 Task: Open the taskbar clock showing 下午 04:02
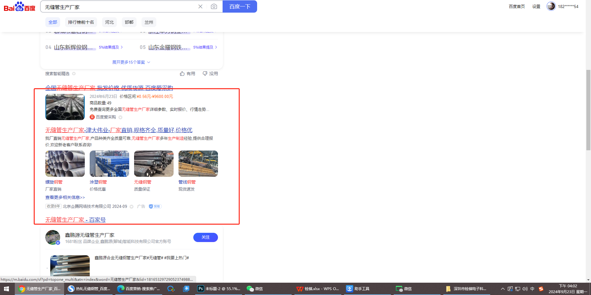(568, 289)
